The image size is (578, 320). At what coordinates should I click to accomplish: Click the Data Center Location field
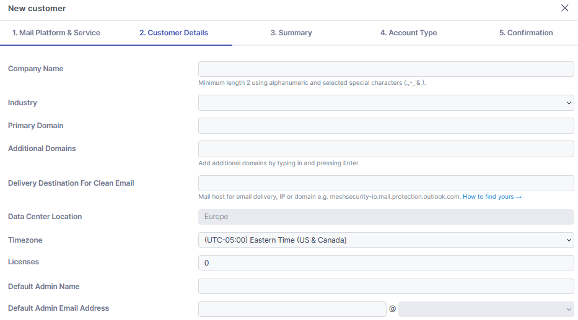pyautogui.click(x=386, y=217)
